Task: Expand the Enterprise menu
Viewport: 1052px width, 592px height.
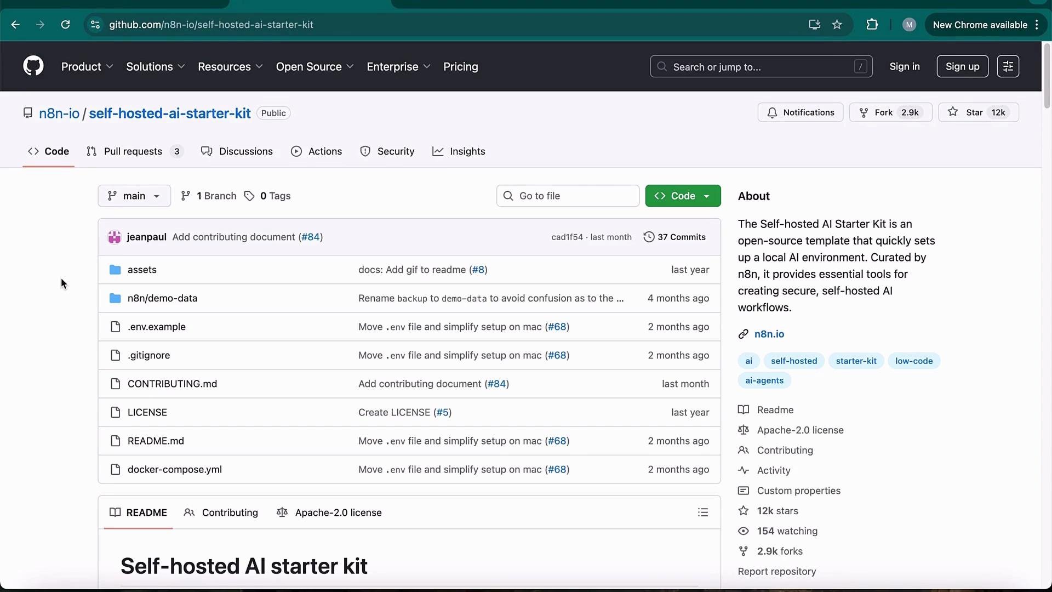Action: tap(399, 66)
